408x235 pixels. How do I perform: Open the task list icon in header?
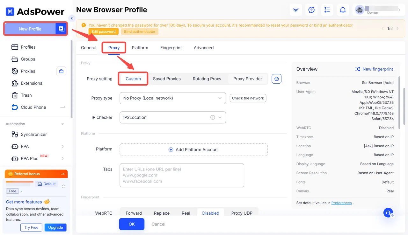(327, 10)
